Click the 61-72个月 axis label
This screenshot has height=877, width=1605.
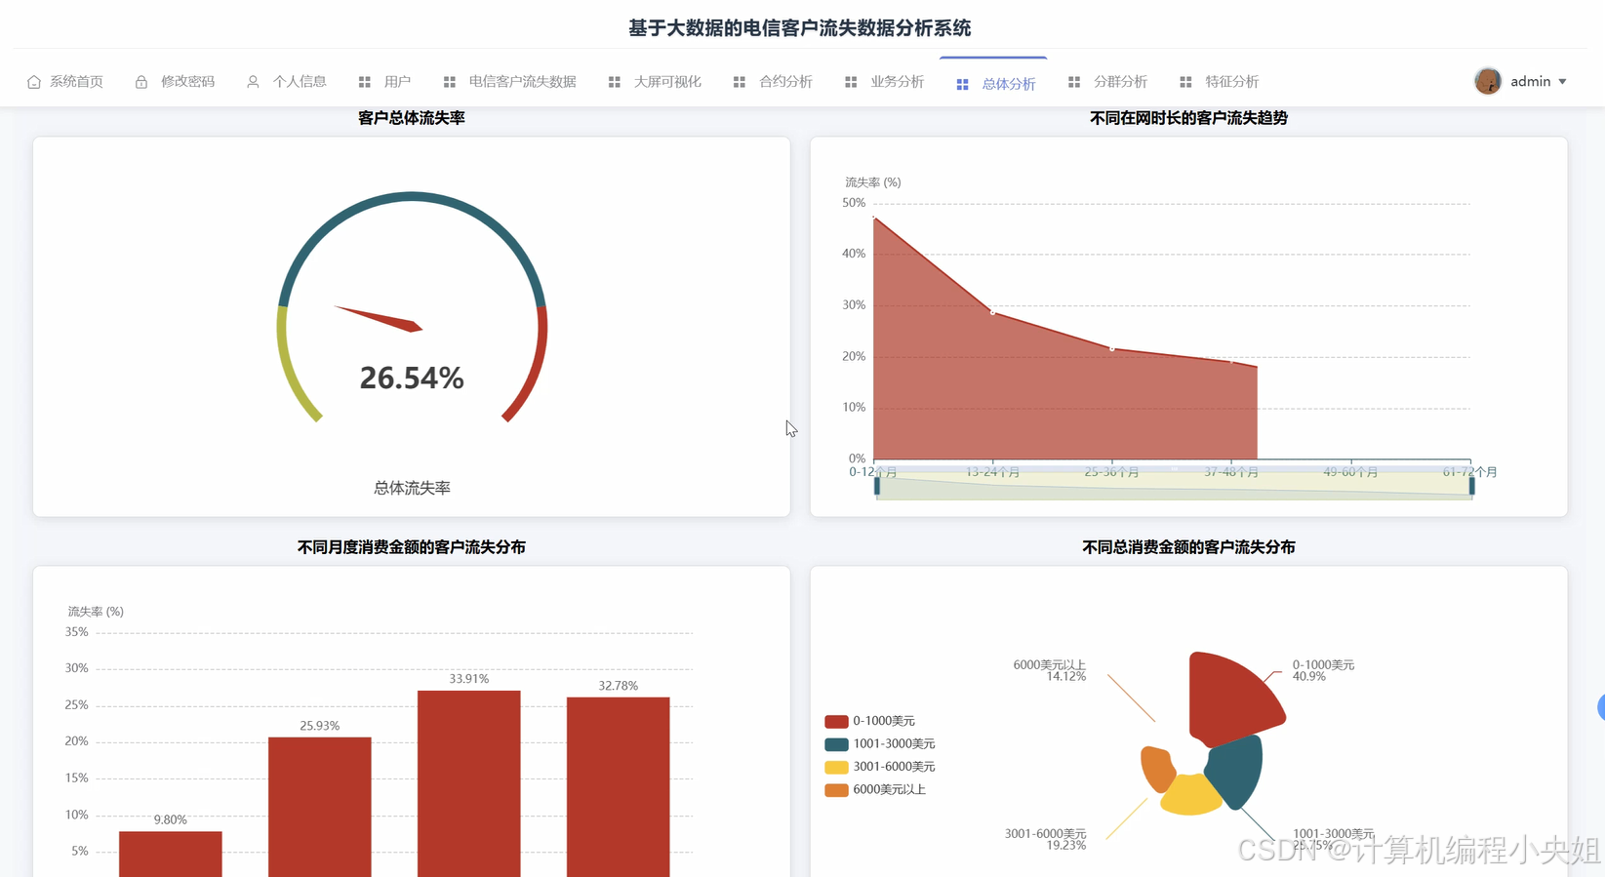point(1469,472)
